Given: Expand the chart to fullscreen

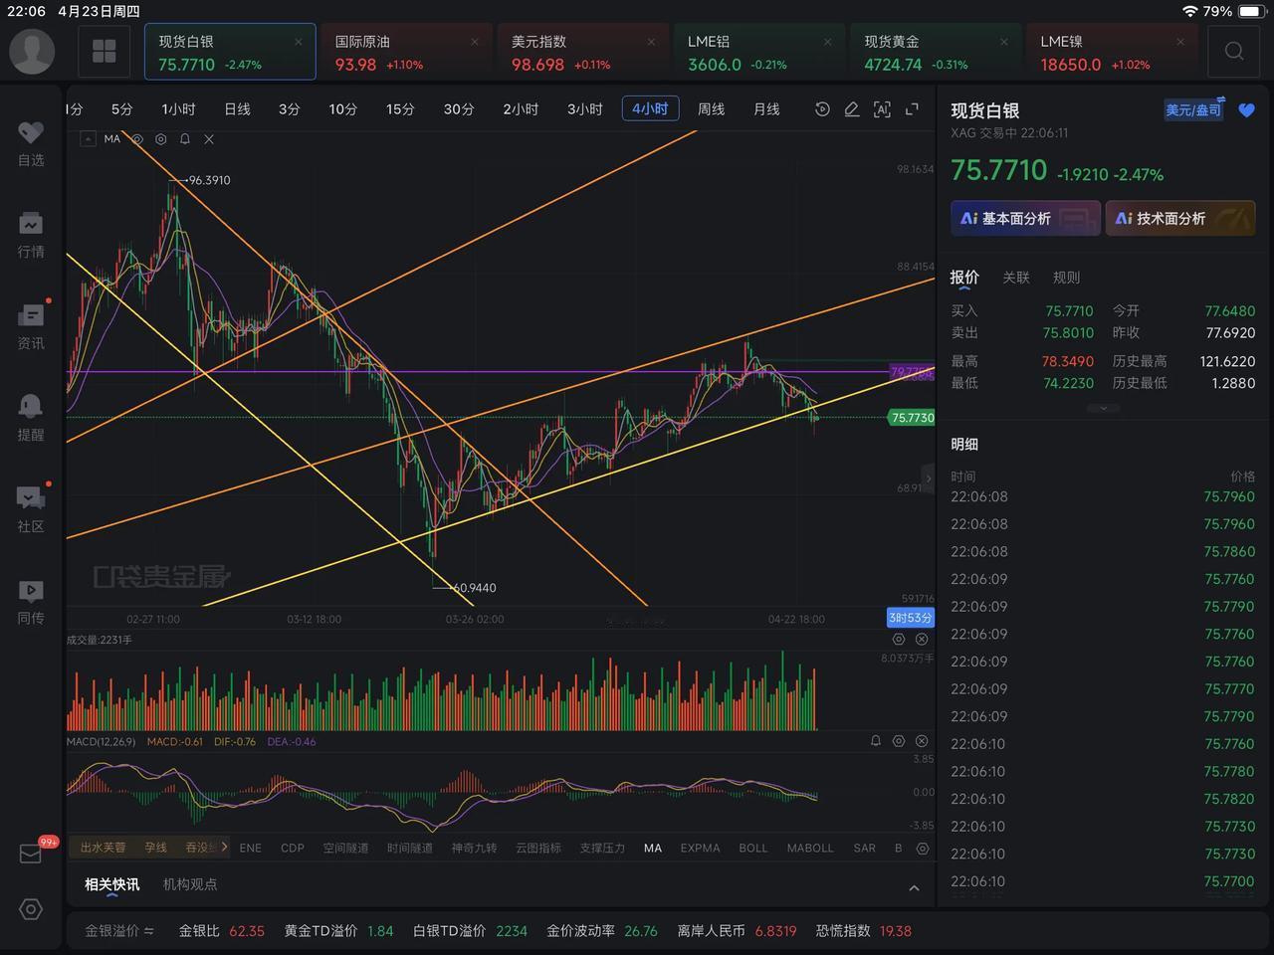Looking at the screenshot, I should pos(912,109).
